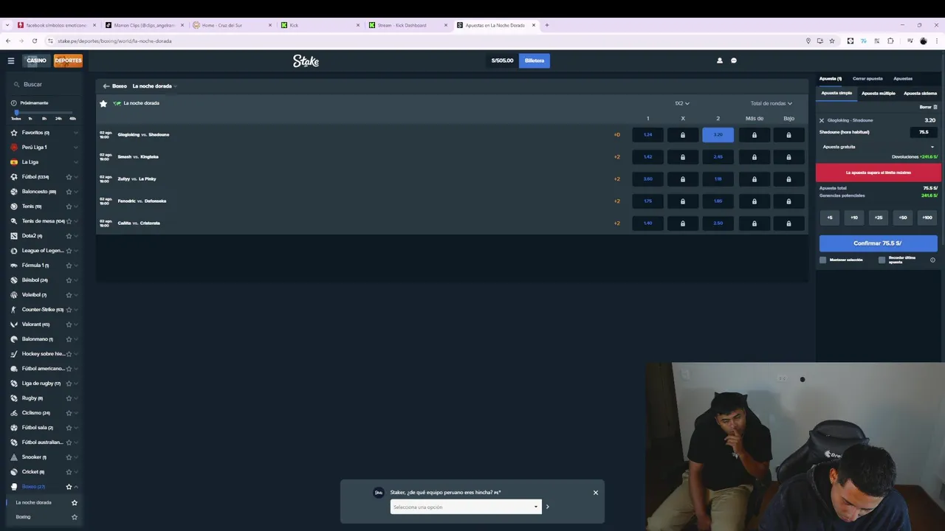Screen dimensions: 945x531
Task: Close the Staker team survey popup
Action: click(596, 493)
